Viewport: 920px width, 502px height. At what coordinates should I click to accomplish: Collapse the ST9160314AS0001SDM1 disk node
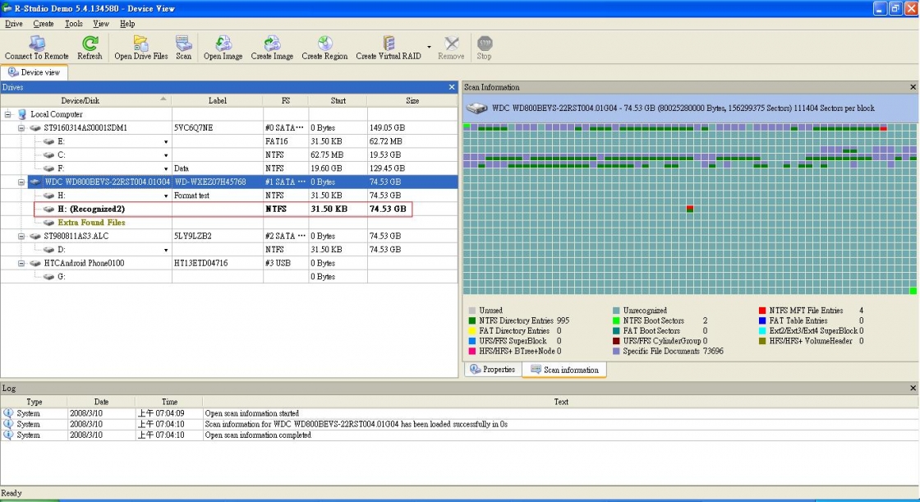[x=21, y=128]
